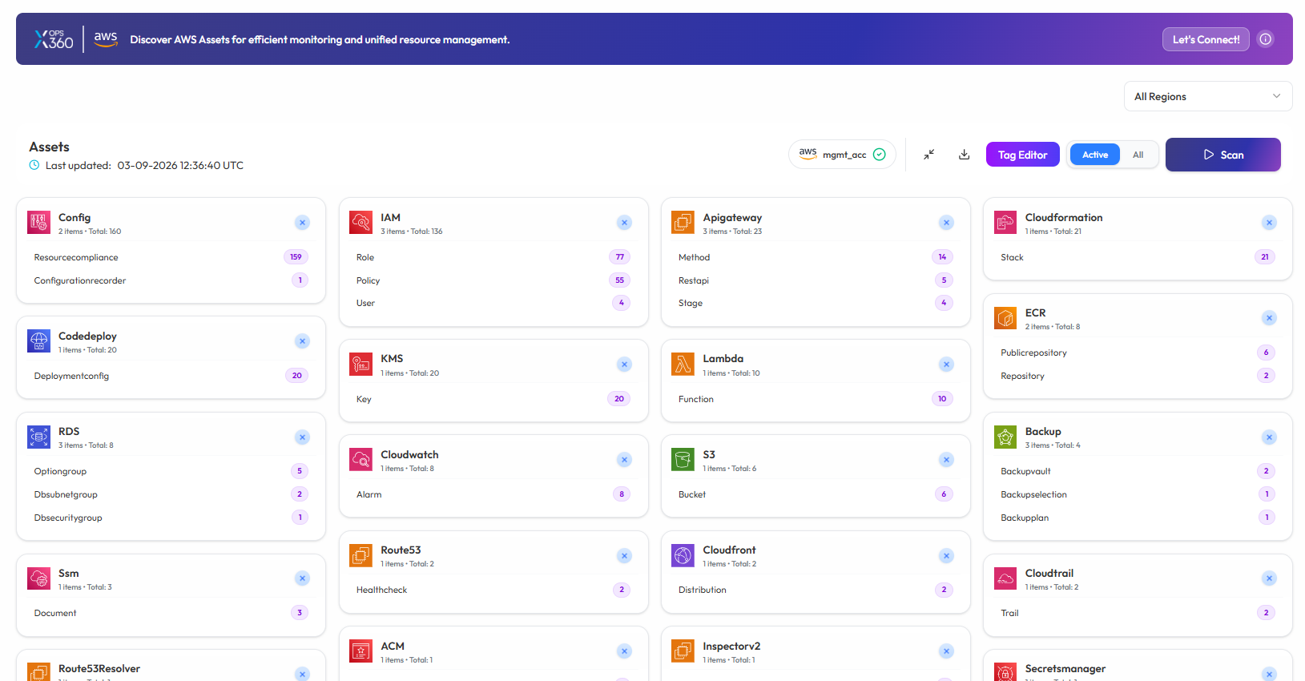Open the Resourcecompliance row in Config

click(76, 257)
